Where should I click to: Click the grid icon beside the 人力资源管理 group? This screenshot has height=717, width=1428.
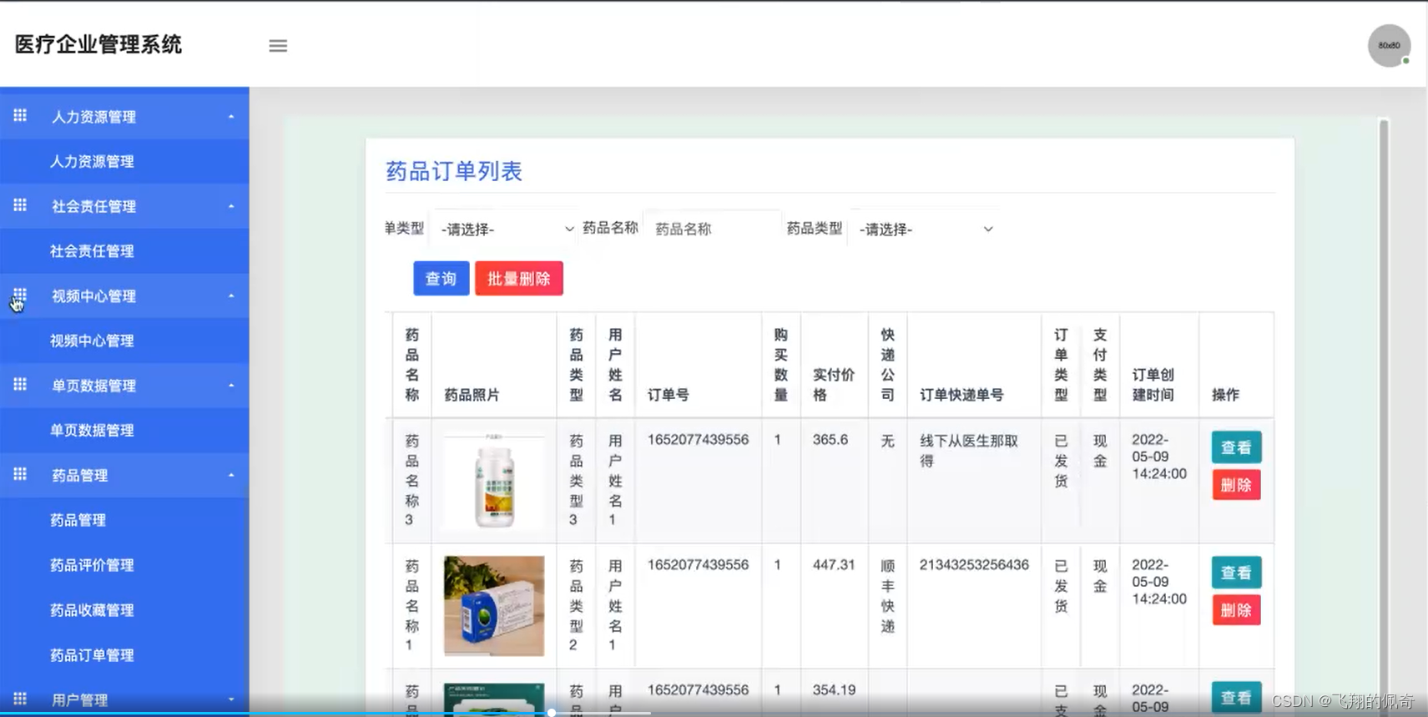tap(20, 115)
